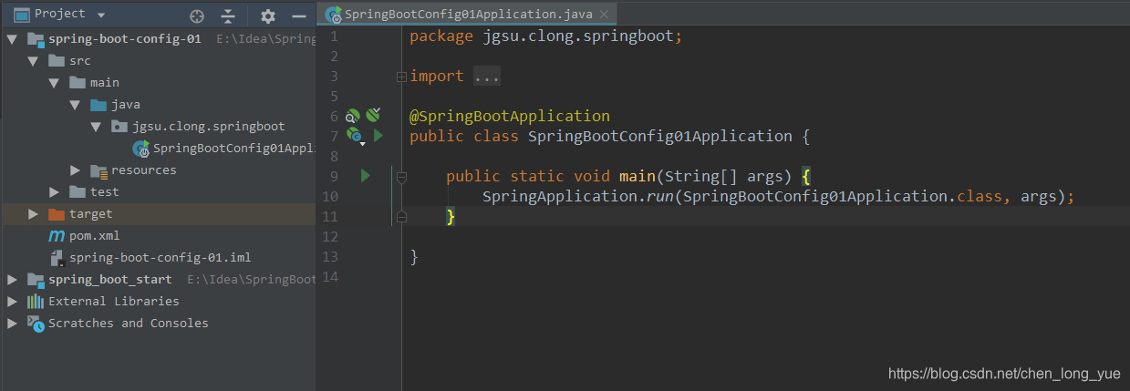1130x391 pixels.
Task: Select spring-boot-config-01.iml file
Action: [x=158, y=258]
